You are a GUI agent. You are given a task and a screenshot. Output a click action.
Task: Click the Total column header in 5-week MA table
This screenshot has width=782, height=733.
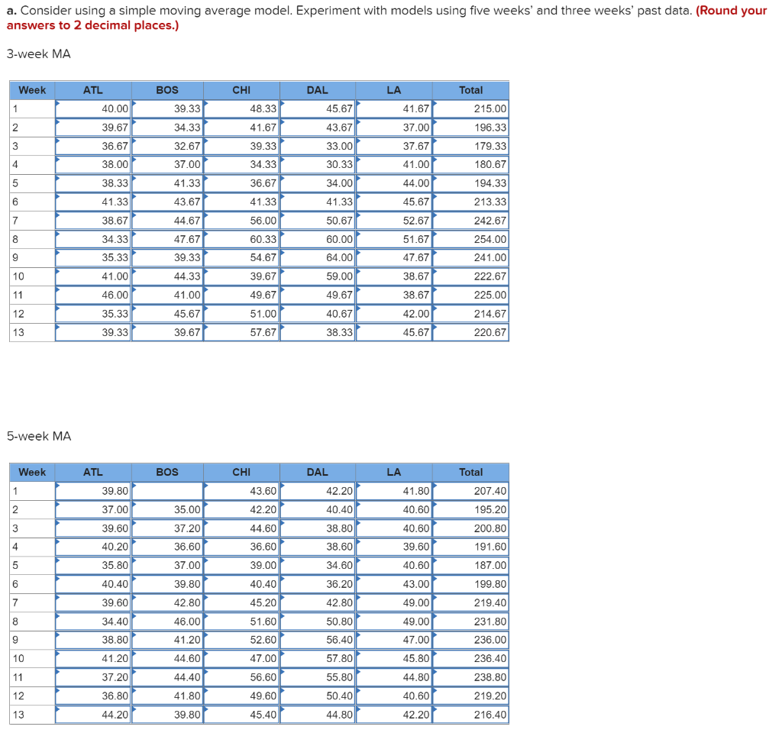470,472
